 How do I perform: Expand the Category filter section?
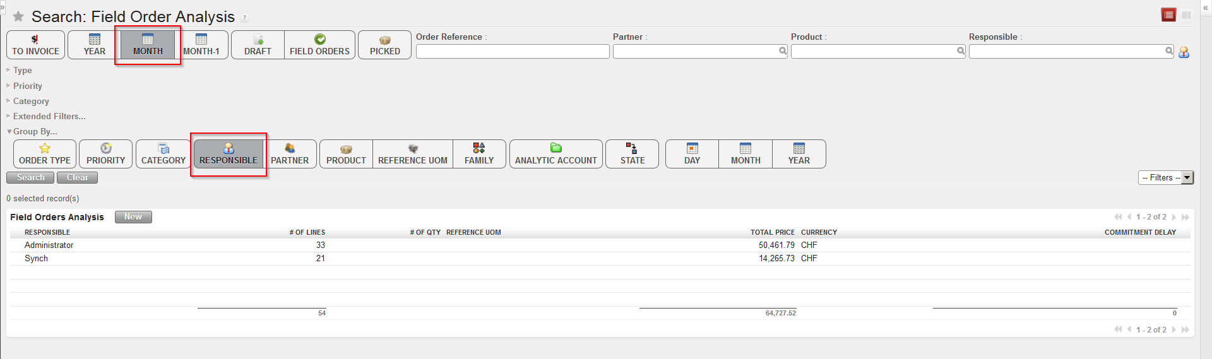point(27,101)
